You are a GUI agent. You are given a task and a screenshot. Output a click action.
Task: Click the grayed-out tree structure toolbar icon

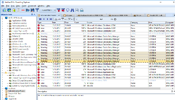19,10
